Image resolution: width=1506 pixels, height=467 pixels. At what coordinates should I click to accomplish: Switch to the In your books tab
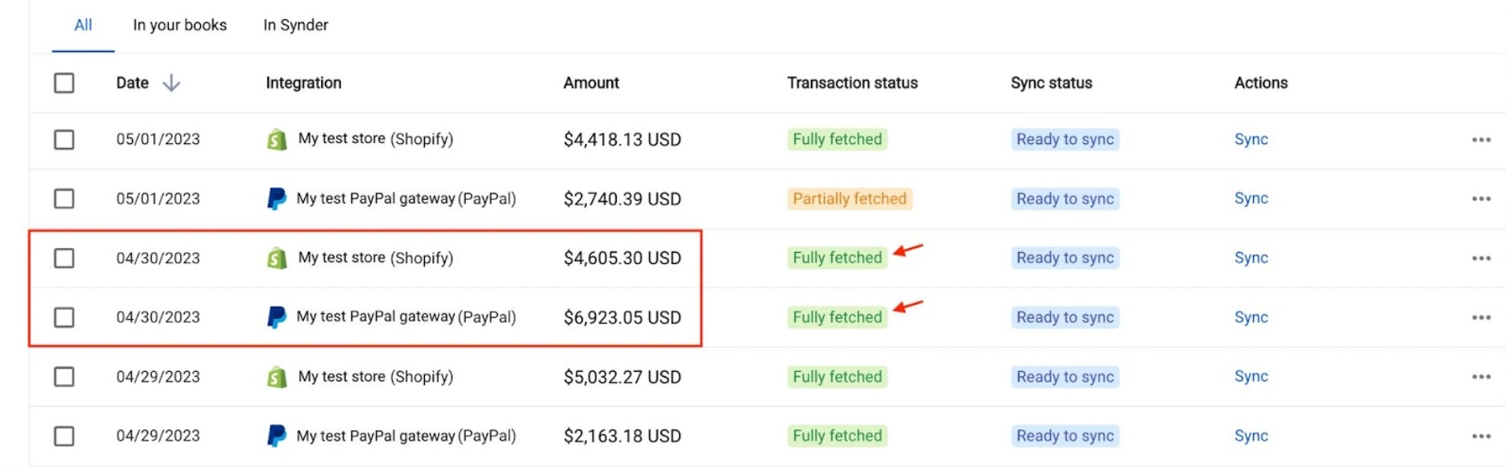click(180, 25)
